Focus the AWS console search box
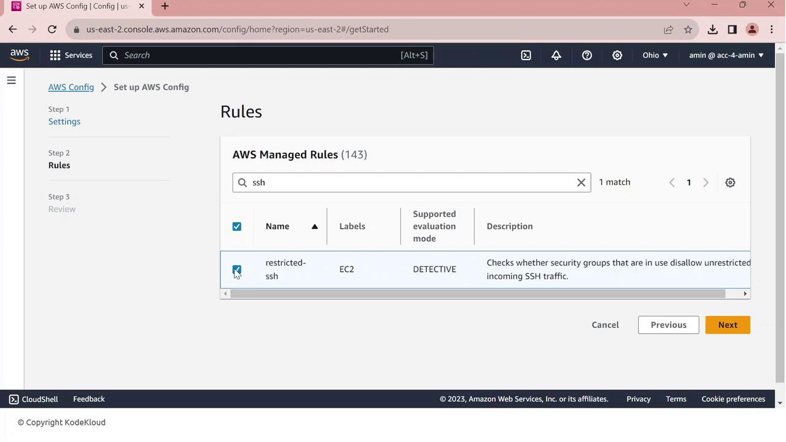The height and width of the screenshot is (442, 786). pyautogui.click(x=268, y=55)
